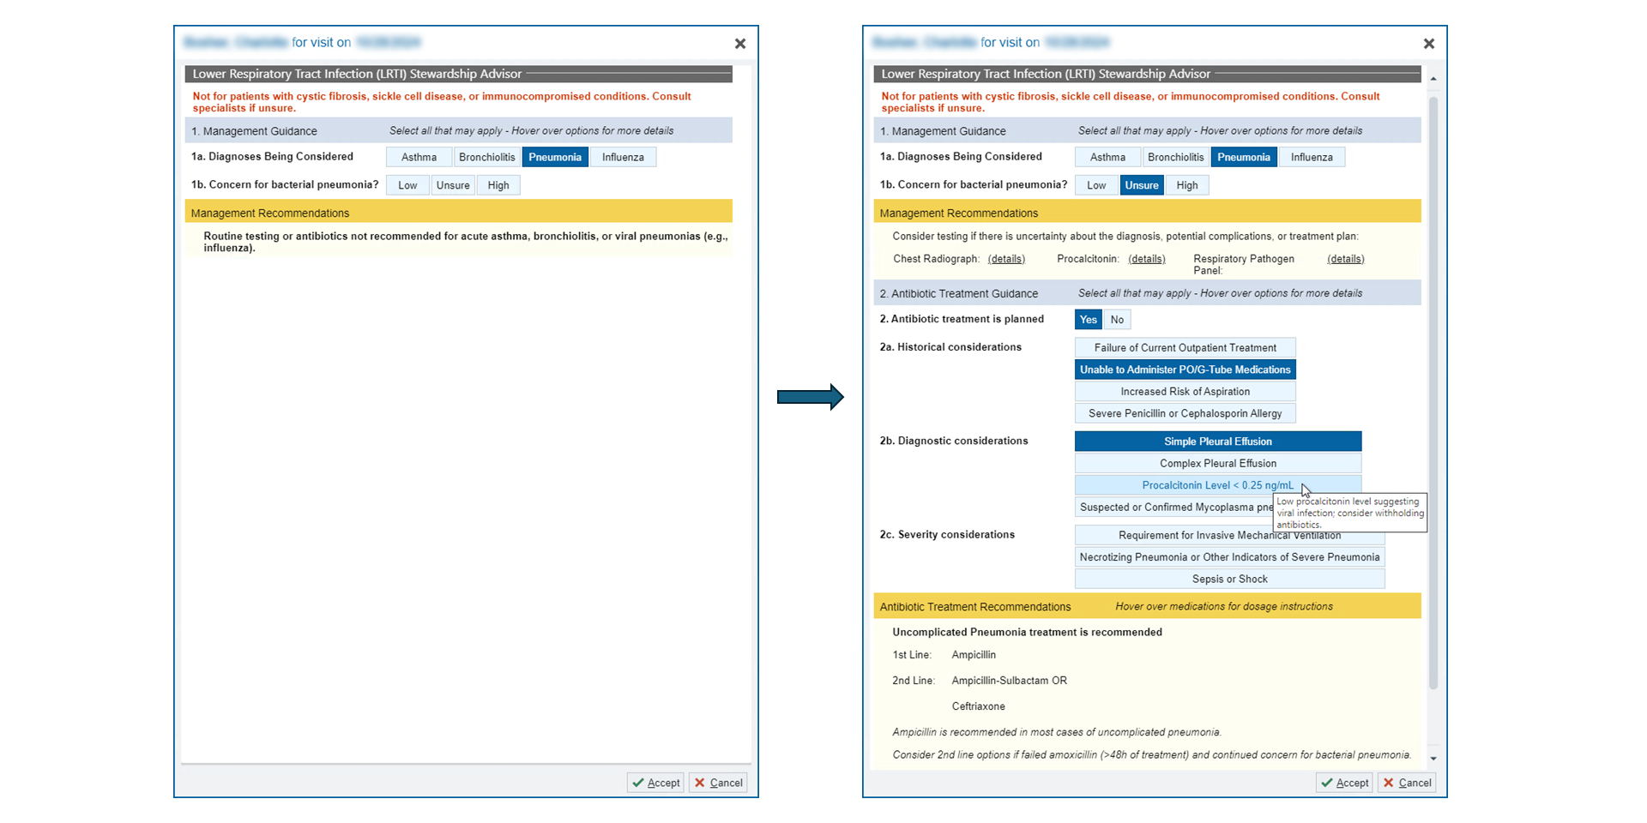Click Ampicillin first-line medication
This screenshot has width=1647, height=823.
click(974, 655)
